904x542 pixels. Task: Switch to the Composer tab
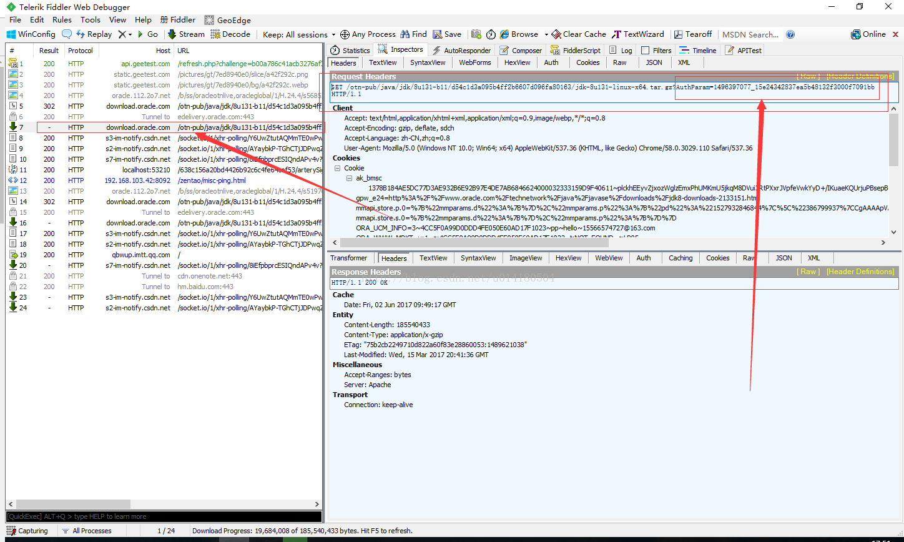(x=521, y=51)
